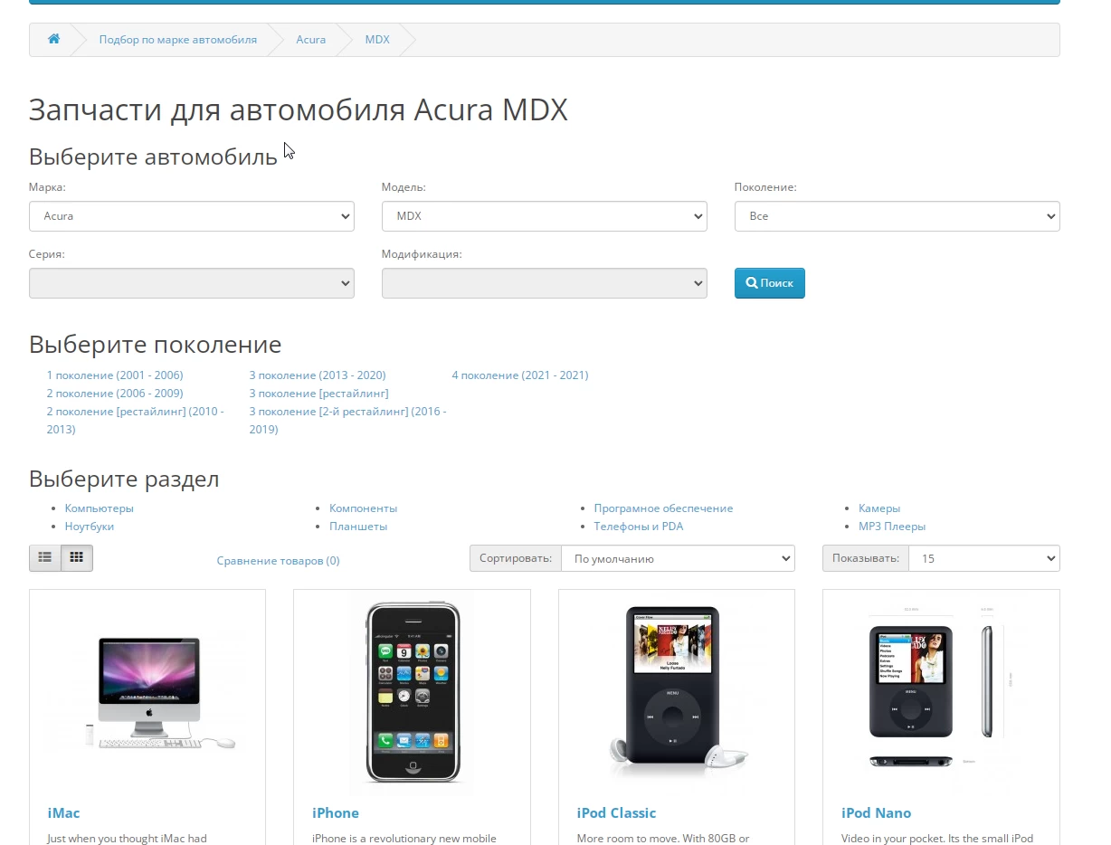
Task: Open Сравнение товаров (0) link
Action: [279, 561]
